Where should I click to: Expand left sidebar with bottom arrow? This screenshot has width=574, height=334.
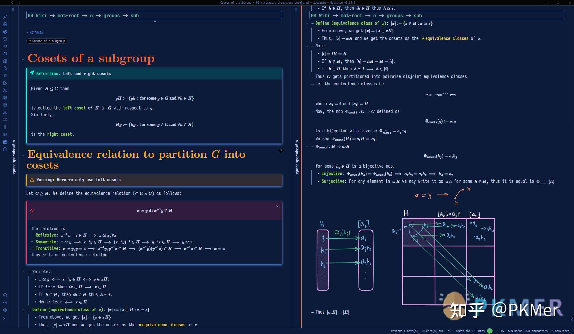[4, 318]
